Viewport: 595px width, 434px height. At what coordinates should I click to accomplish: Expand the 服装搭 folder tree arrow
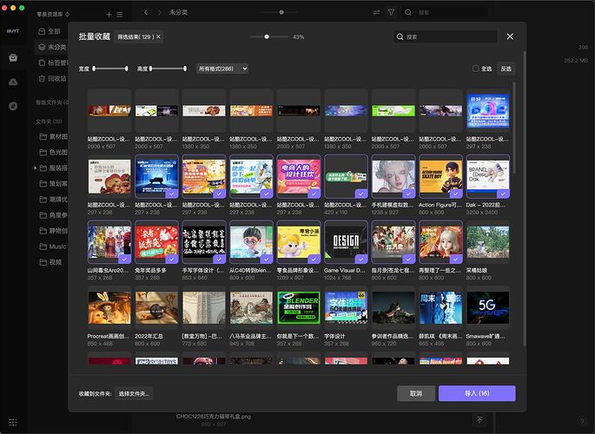(x=36, y=168)
